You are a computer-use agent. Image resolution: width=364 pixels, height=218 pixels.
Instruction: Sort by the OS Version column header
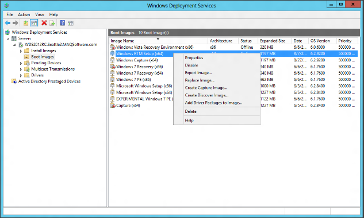click(323, 41)
